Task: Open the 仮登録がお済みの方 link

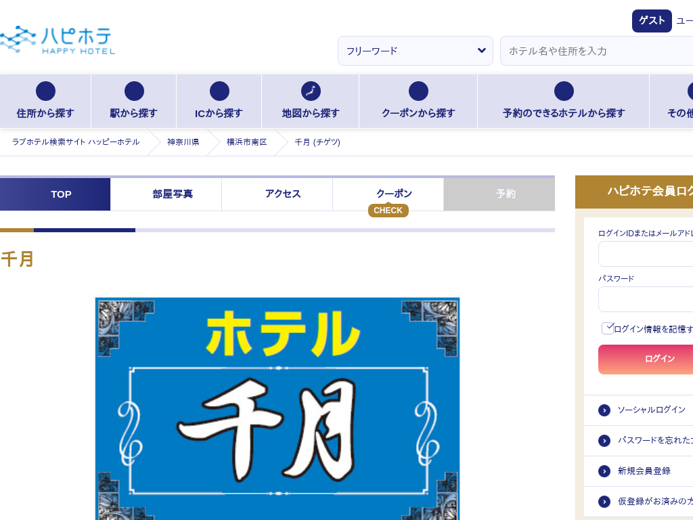Action: pyautogui.click(x=655, y=501)
